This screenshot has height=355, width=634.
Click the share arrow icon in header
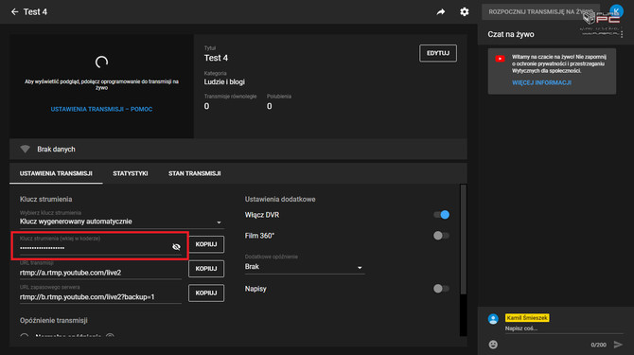pyautogui.click(x=441, y=11)
